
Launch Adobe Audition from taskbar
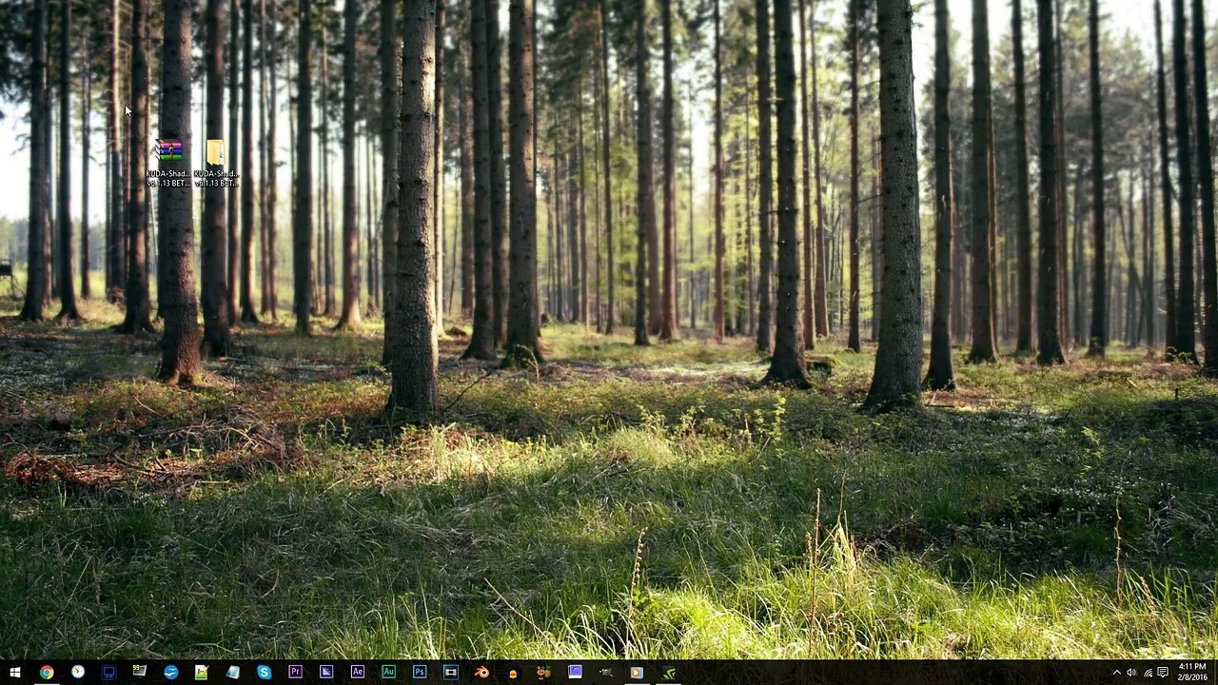point(388,673)
